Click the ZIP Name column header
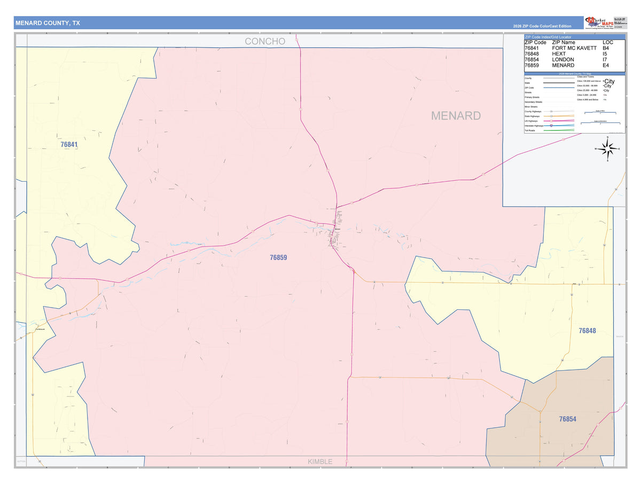The image size is (641, 485). pyautogui.click(x=564, y=42)
